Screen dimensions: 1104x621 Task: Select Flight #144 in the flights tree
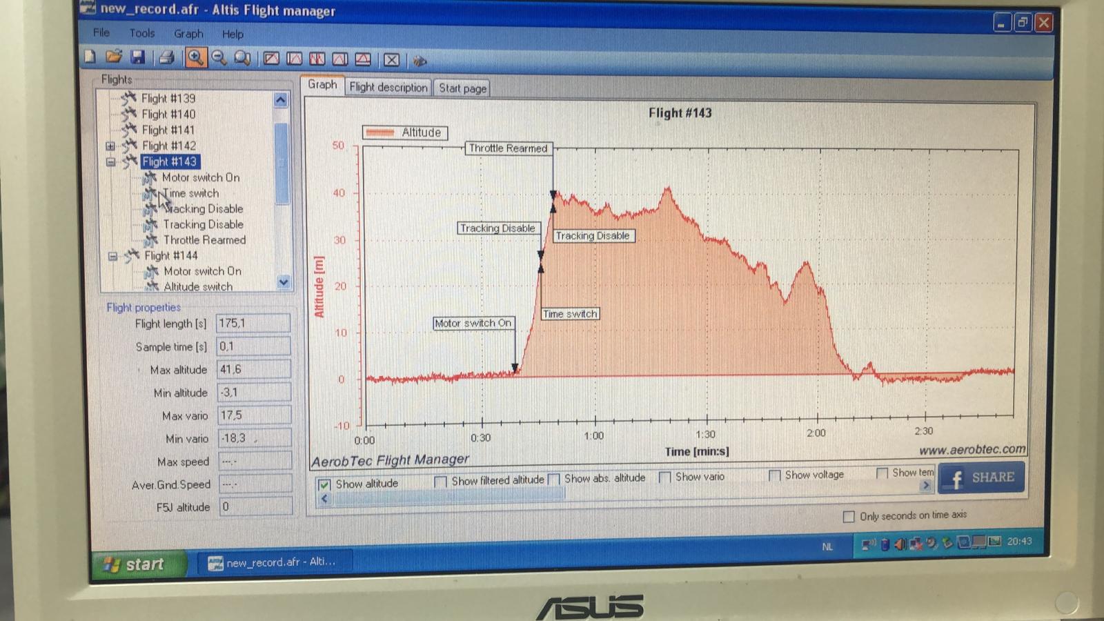[x=171, y=255]
